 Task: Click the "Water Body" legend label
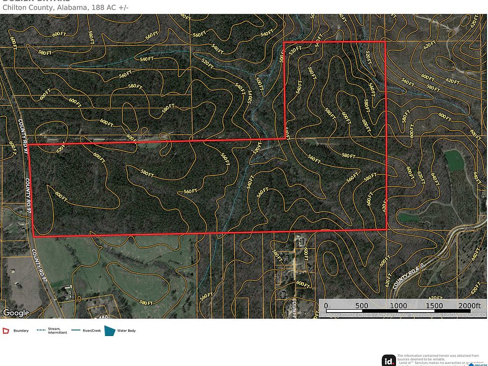click(x=127, y=330)
